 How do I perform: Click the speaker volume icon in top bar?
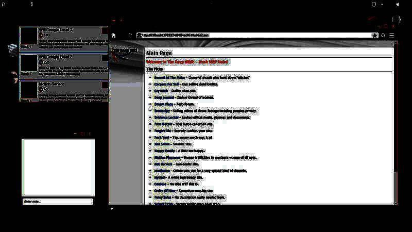[x=398, y=4]
